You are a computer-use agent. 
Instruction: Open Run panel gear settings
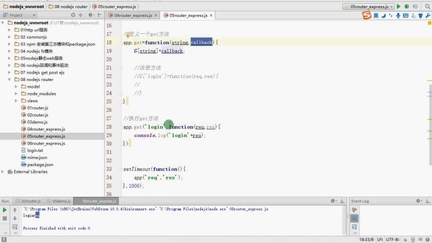point(333,201)
